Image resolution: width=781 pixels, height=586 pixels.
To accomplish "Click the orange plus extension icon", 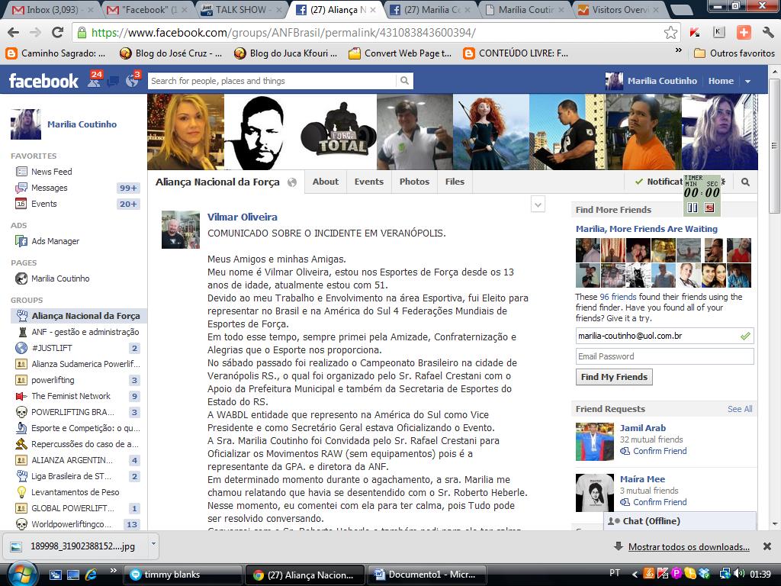I will point(744,33).
